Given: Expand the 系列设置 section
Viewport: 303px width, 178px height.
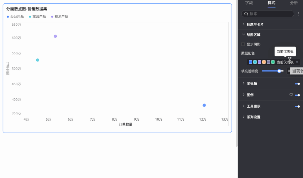Looking at the screenshot, I should point(254,117).
